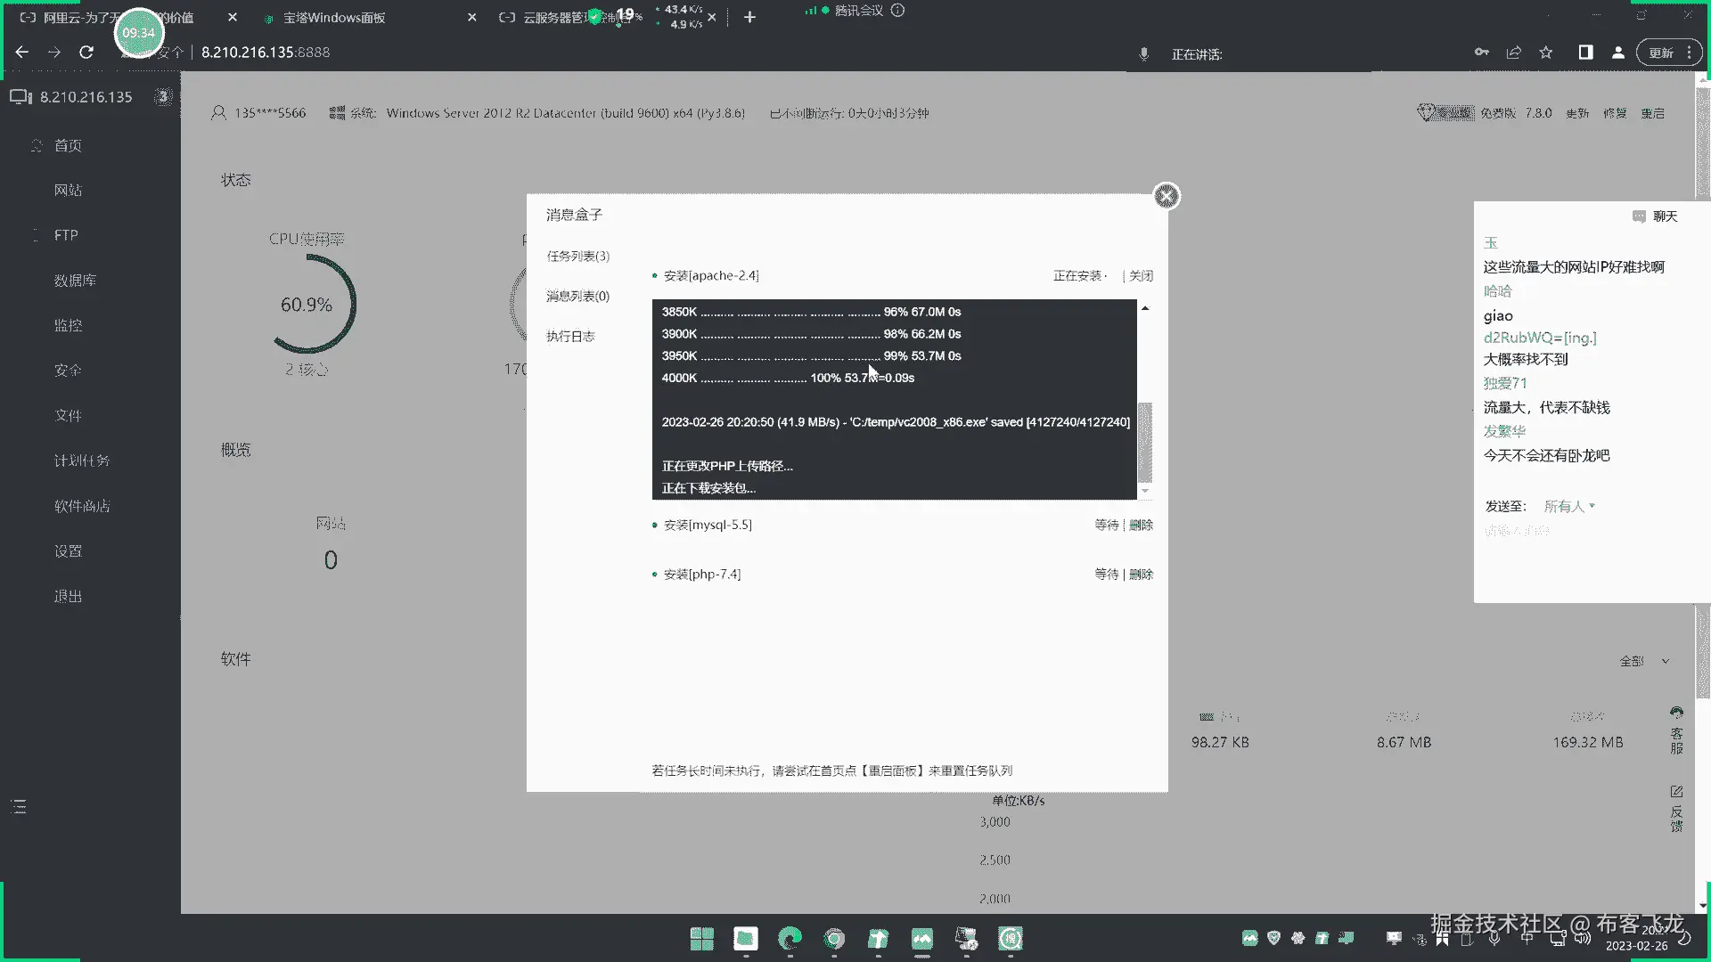Open the 全部 filter dropdown

[1644, 661]
